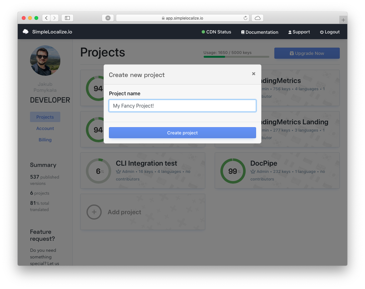Click the Admin crown icon in DocPipe
This screenshot has width=365, height=289.
pyautogui.click(x=253, y=172)
